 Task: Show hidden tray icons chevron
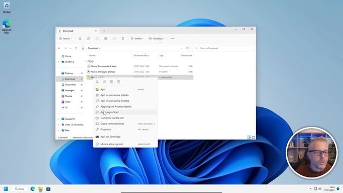pos(310,189)
